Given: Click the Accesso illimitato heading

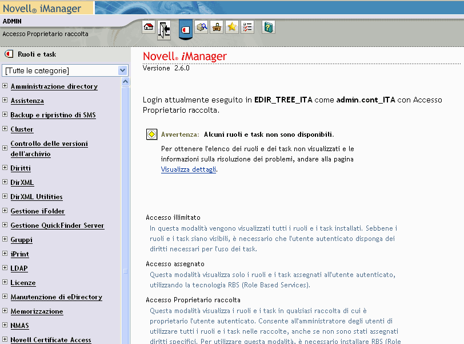Looking at the screenshot, I should (x=173, y=218).
